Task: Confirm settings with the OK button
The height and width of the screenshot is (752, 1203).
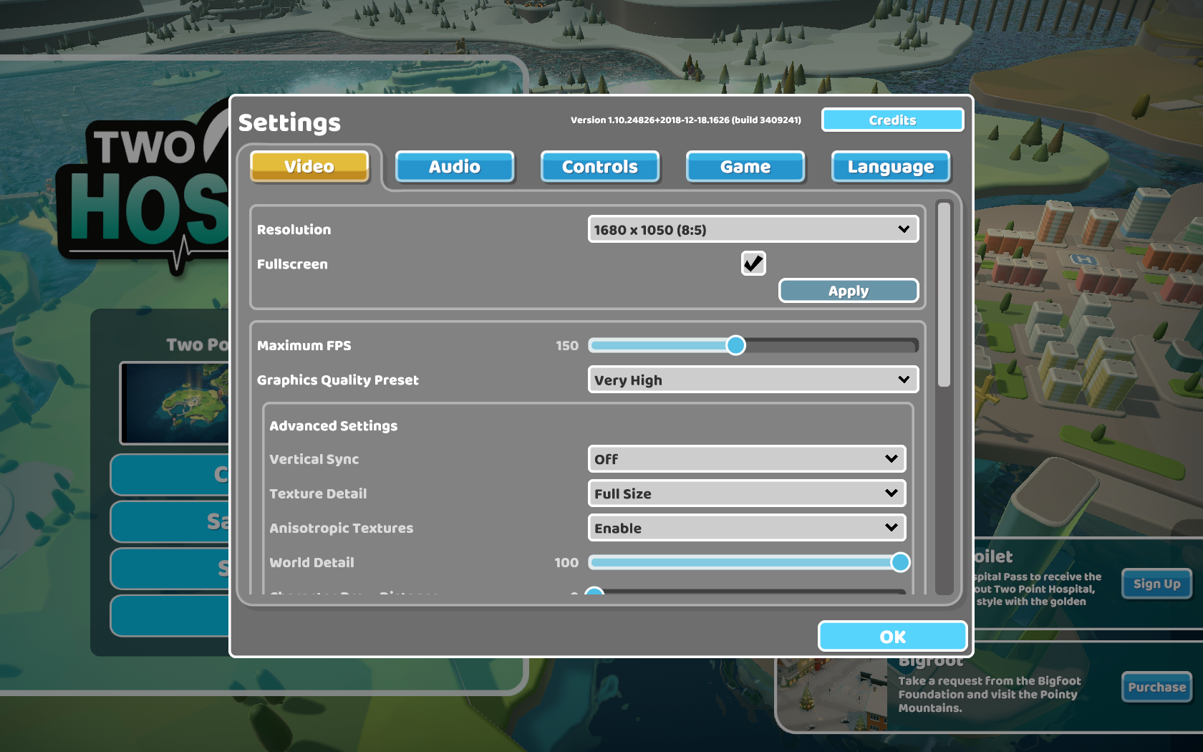Action: pos(892,637)
